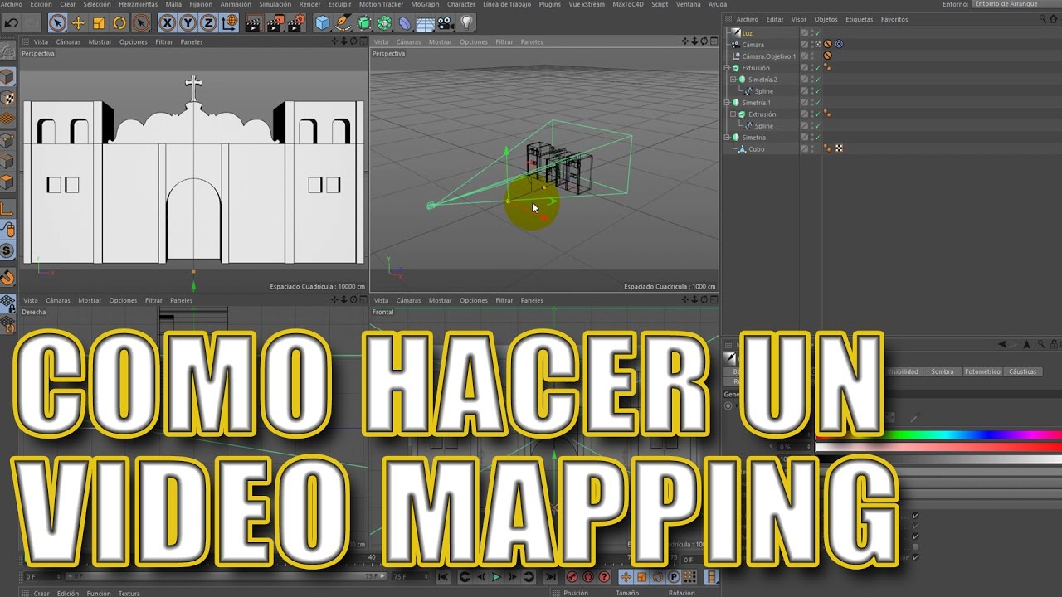Toggle Cubo visibility dots
1062x597 pixels.
pos(811,149)
